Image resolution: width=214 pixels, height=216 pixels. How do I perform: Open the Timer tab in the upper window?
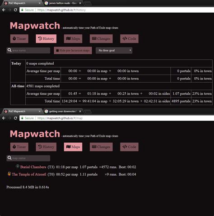(19, 38)
